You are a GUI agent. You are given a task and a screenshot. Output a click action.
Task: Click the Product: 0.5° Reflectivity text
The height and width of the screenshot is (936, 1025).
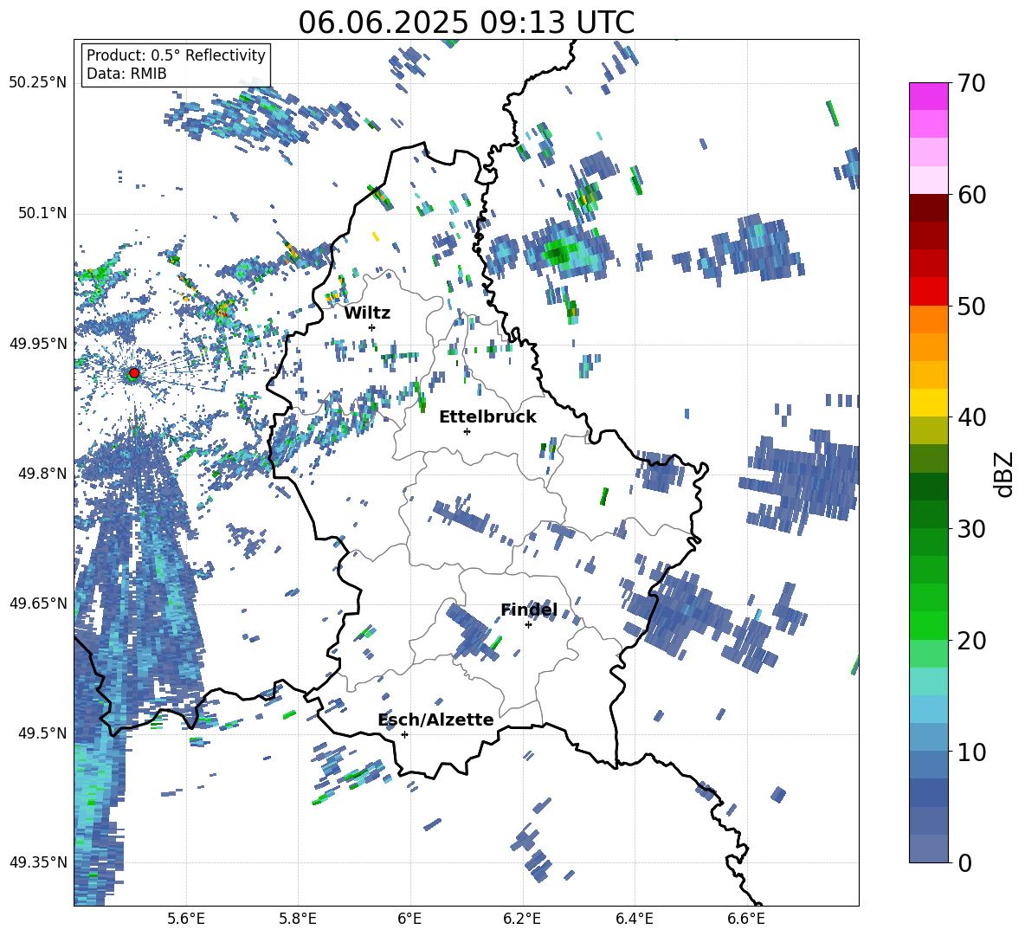[176, 55]
